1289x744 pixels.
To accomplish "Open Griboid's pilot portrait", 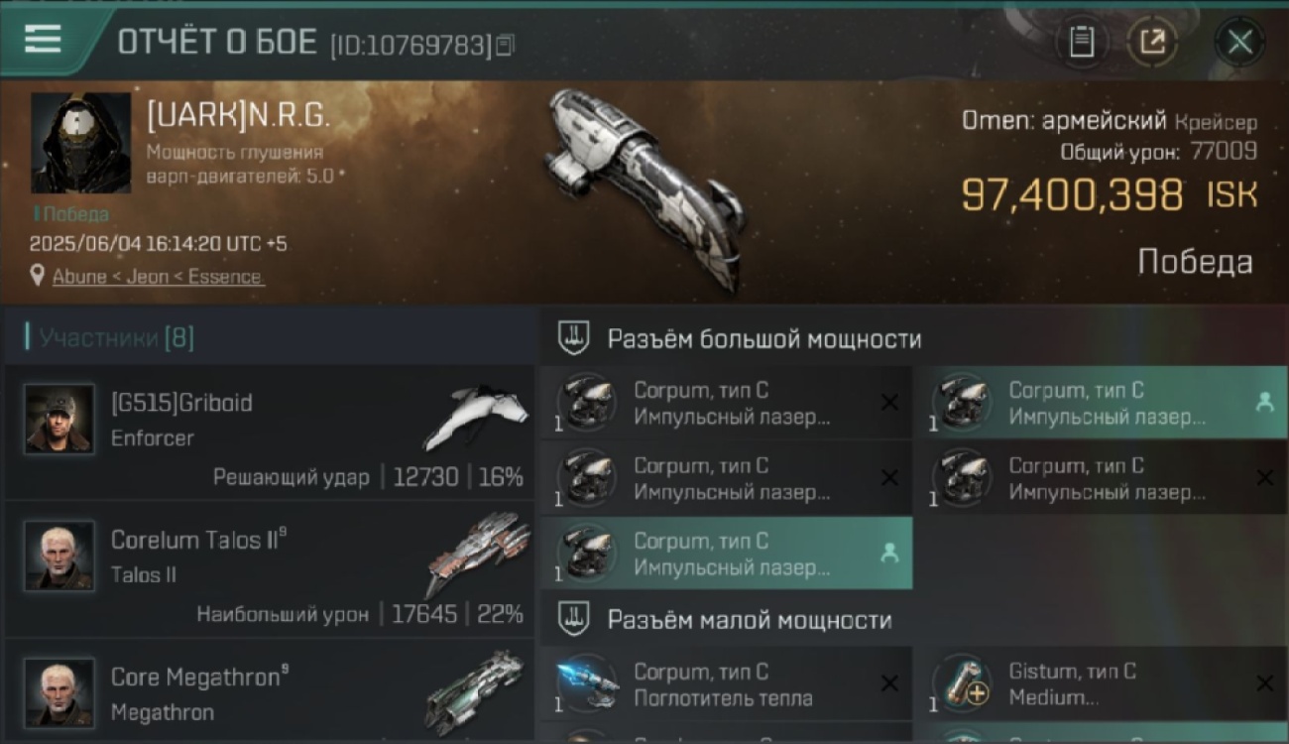I will click(59, 420).
